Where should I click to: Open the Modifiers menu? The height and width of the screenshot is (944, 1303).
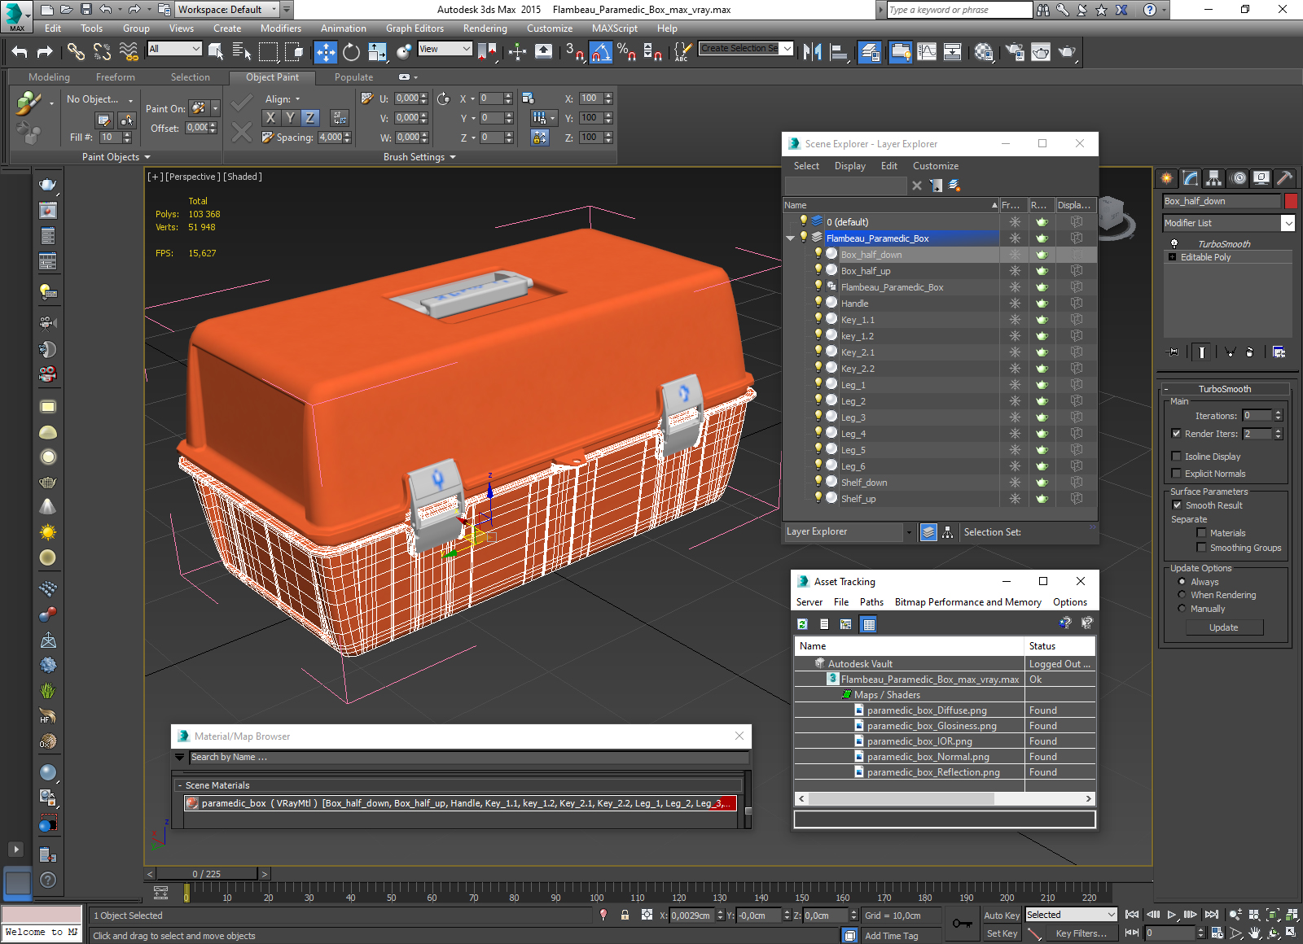point(281,28)
